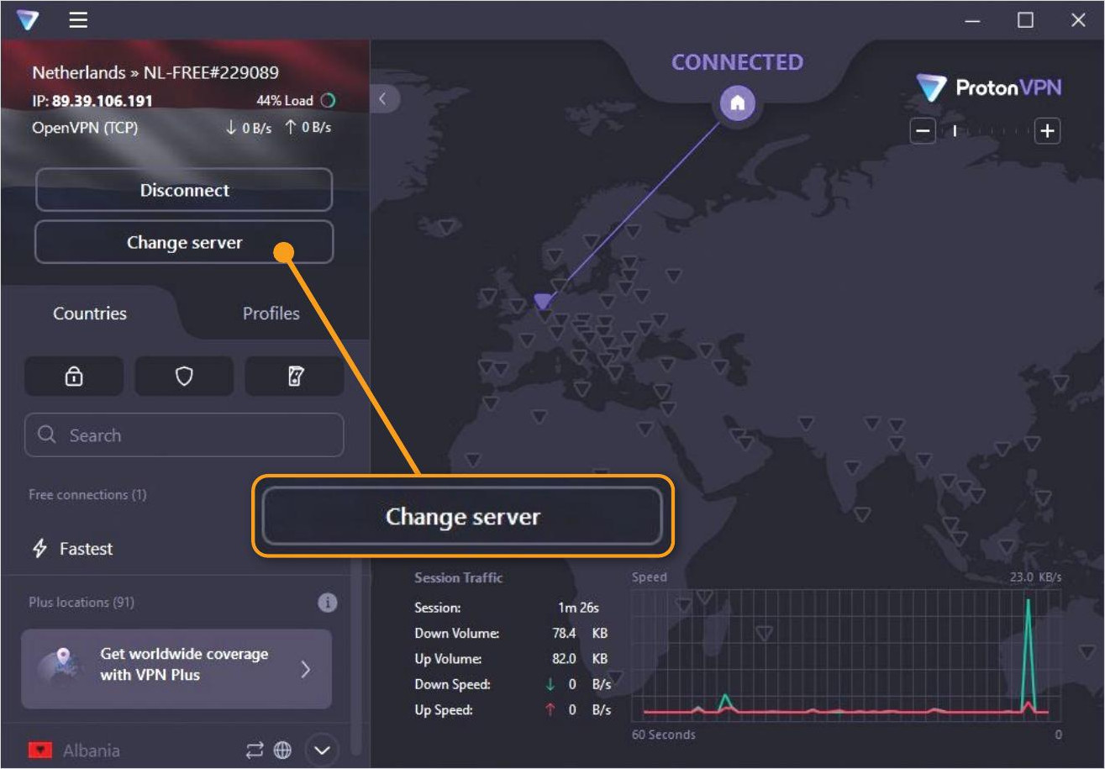Screen dimensions: 1105x769
Task: Click the Change server button in the sidebar
Action: click(184, 243)
